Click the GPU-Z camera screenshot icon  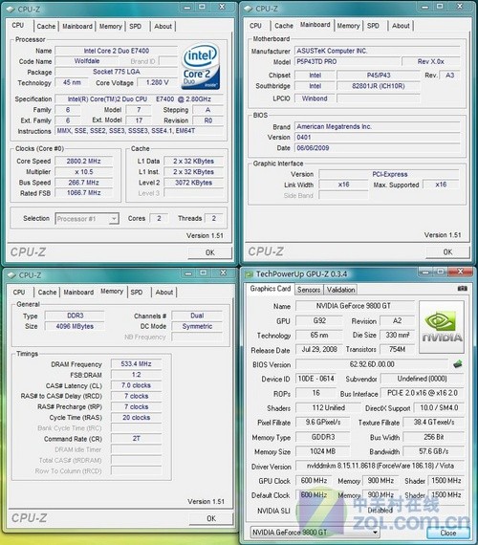coord(462,289)
